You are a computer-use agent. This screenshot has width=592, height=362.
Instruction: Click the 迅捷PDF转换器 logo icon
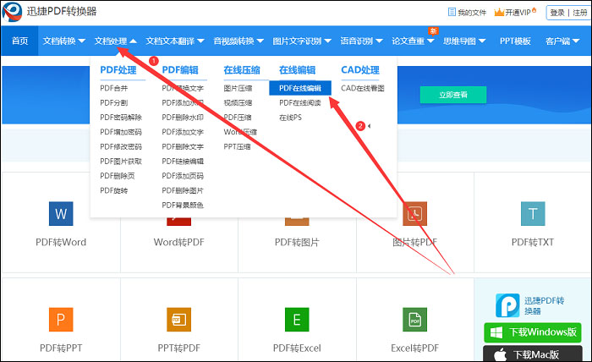(x=12, y=12)
